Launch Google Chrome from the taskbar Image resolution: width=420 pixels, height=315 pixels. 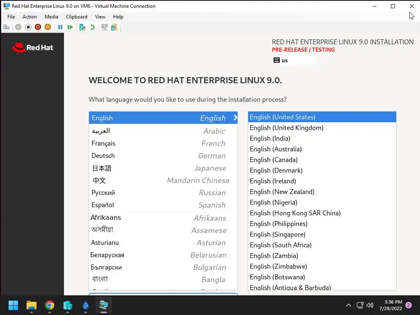tap(50, 305)
